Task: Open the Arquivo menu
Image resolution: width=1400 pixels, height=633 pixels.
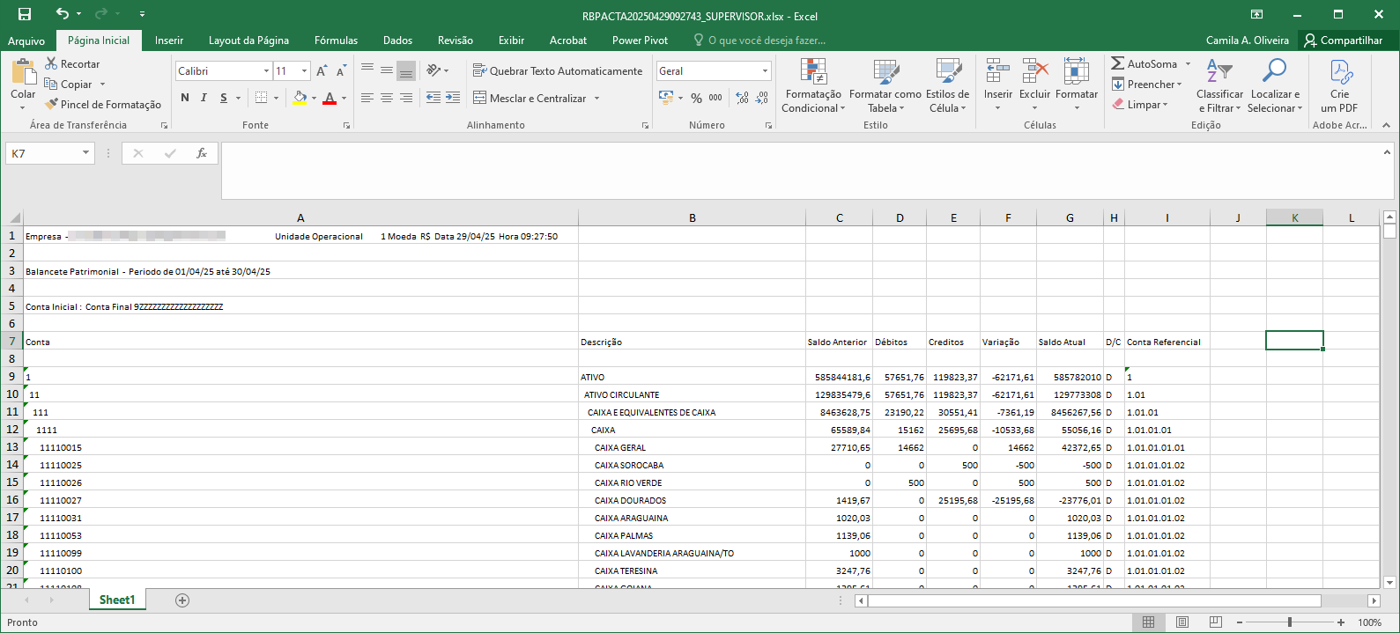Action: pyautogui.click(x=26, y=40)
